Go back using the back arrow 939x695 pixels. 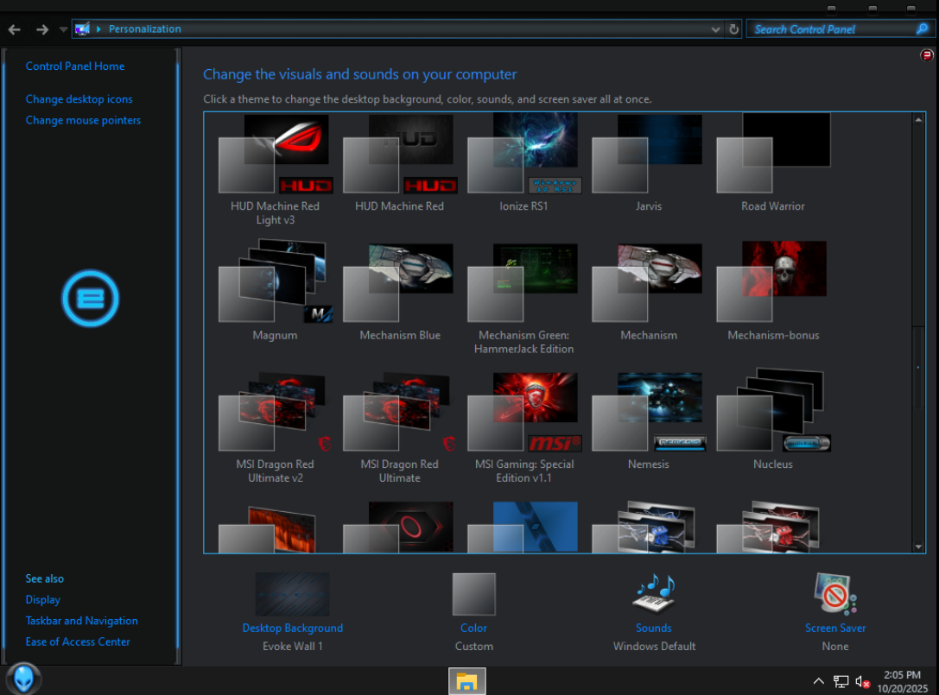(x=15, y=29)
